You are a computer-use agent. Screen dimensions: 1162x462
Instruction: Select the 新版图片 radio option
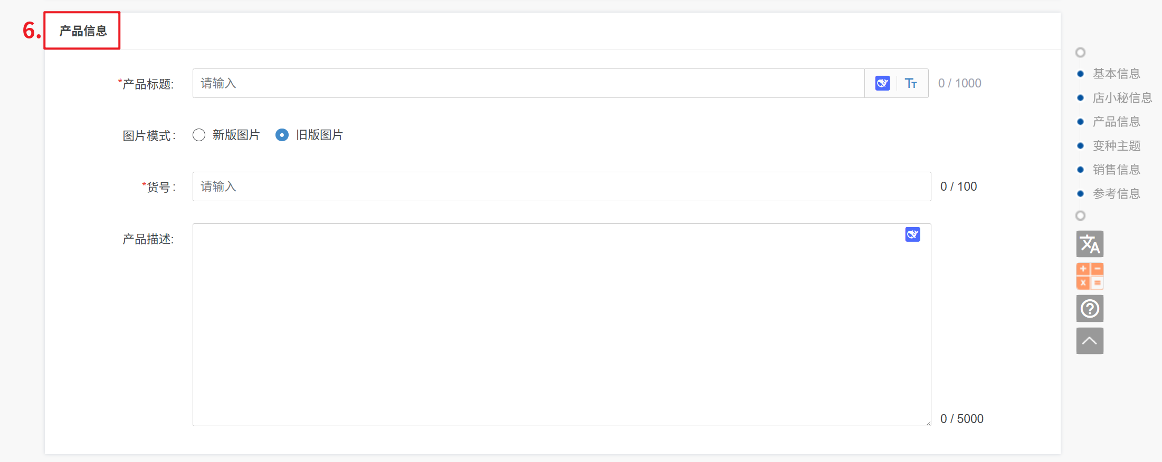[x=199, y=135]
